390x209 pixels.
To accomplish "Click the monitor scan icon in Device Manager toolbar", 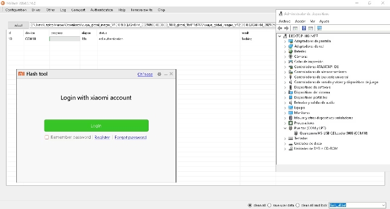I will [x=319, y=28].
